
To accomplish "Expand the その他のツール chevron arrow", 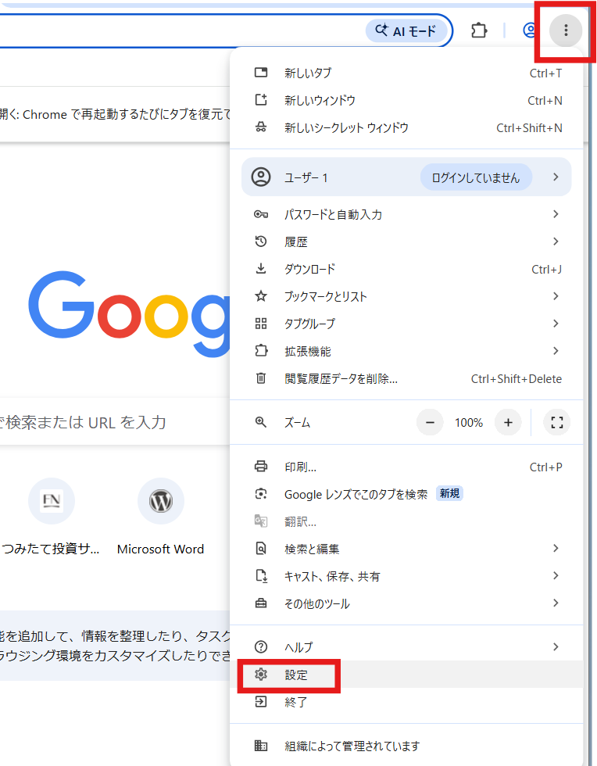I will (556, 603).
